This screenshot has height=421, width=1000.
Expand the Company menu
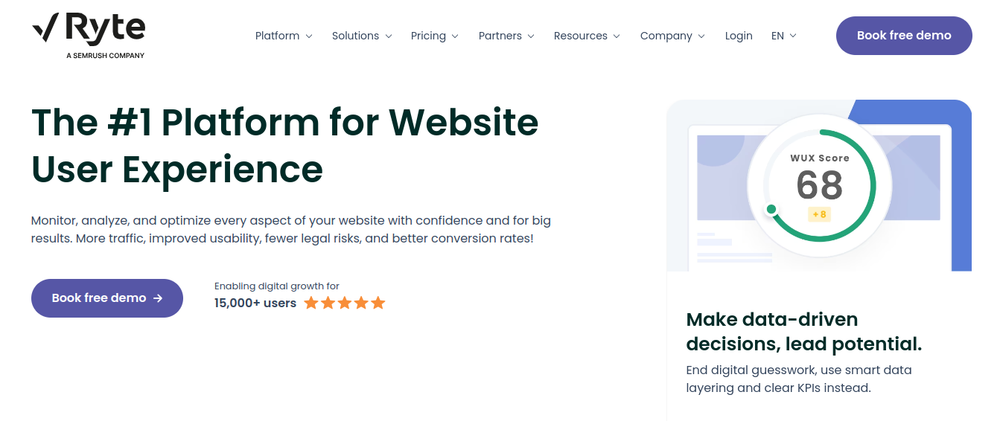pos(672,36)
